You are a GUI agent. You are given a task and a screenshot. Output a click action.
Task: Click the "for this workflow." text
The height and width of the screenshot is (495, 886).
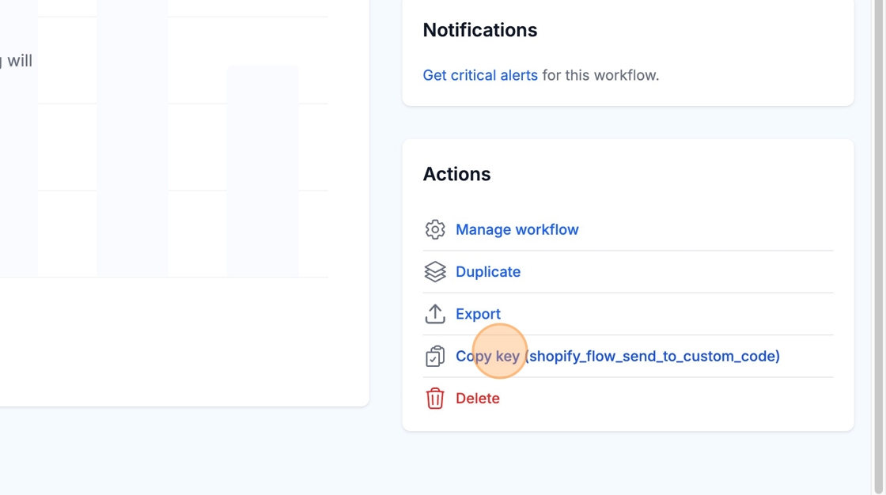(600, 75)
